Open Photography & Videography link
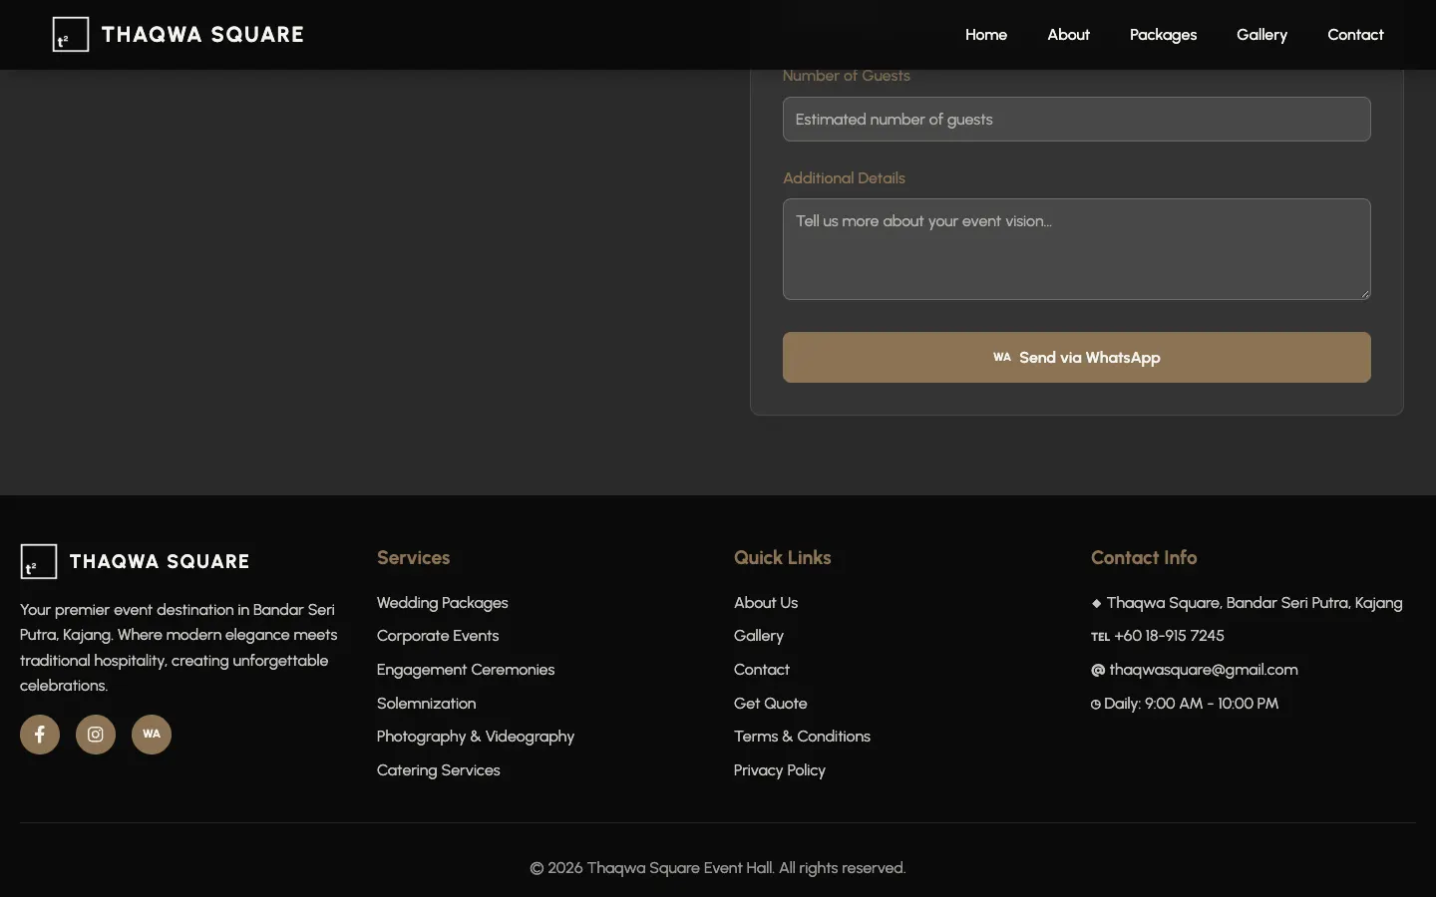1436x897 pixels. 476,737
